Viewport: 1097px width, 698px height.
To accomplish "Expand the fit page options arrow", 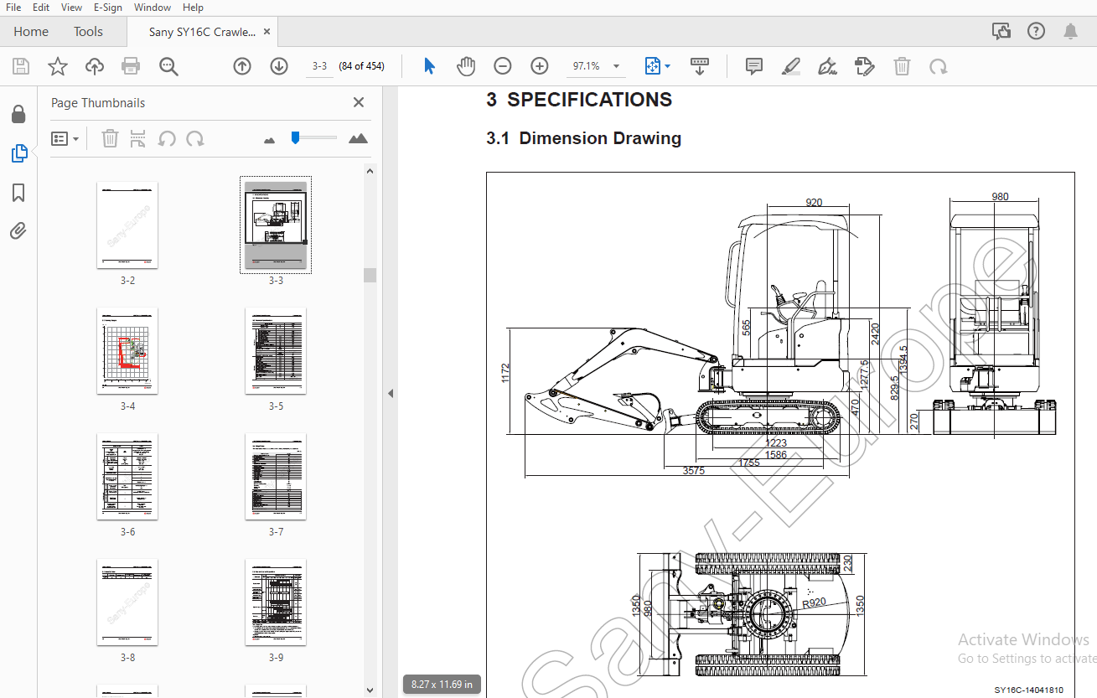I will (x=667, y=66).
